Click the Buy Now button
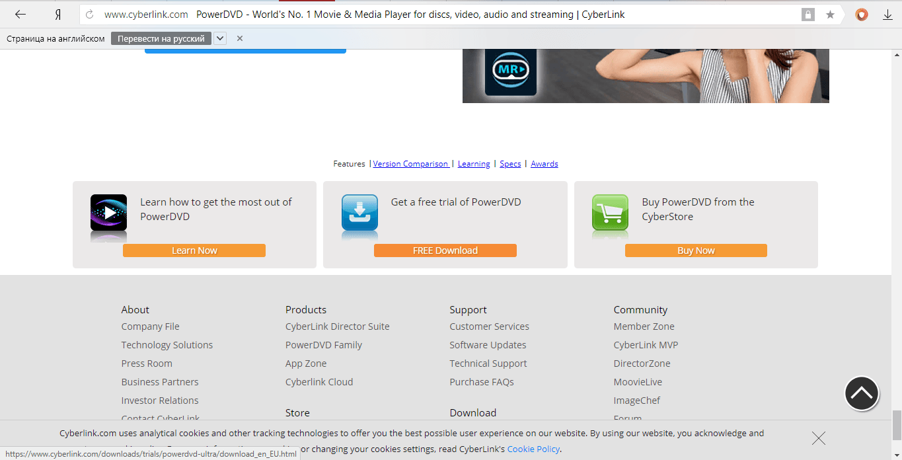 tap(696, 250)
